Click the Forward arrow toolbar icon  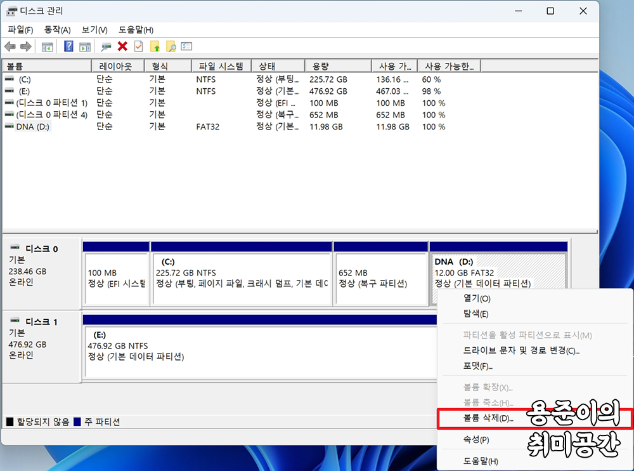point(26,46)
